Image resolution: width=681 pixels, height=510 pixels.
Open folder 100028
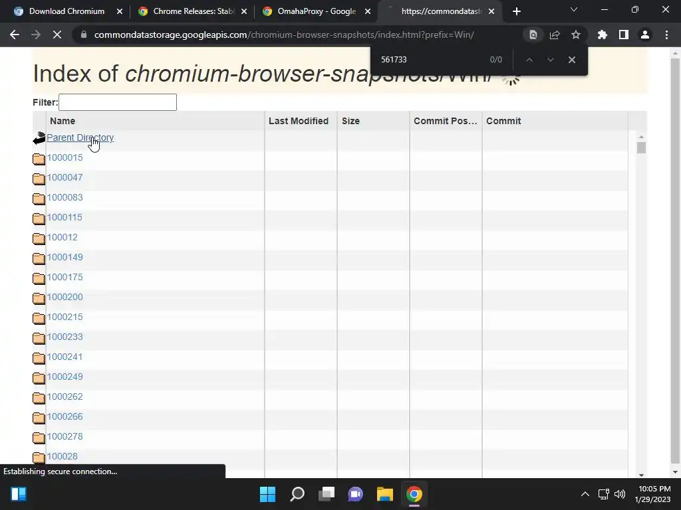pos(62,457)
